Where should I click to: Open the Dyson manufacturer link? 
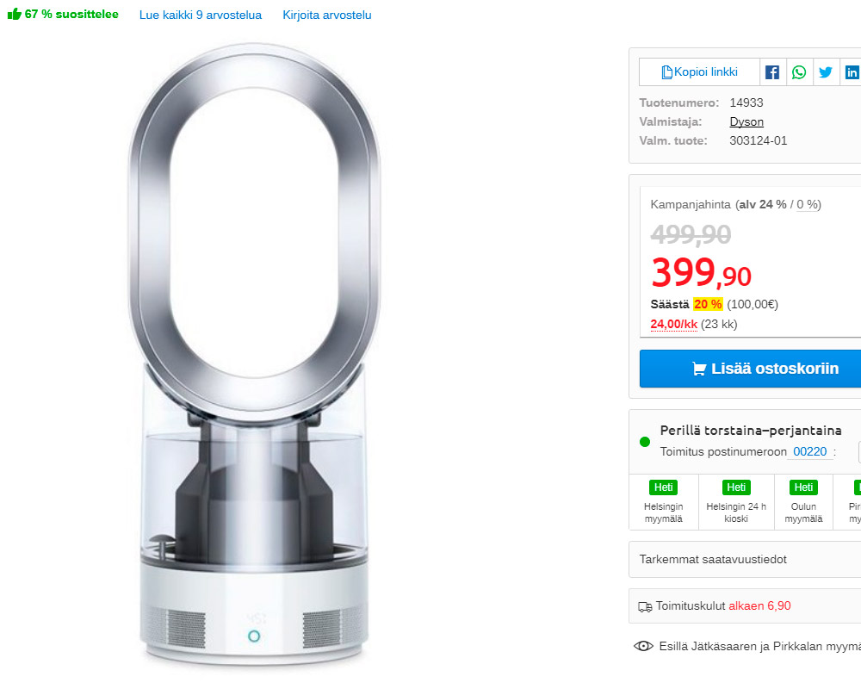coord(746,121)
